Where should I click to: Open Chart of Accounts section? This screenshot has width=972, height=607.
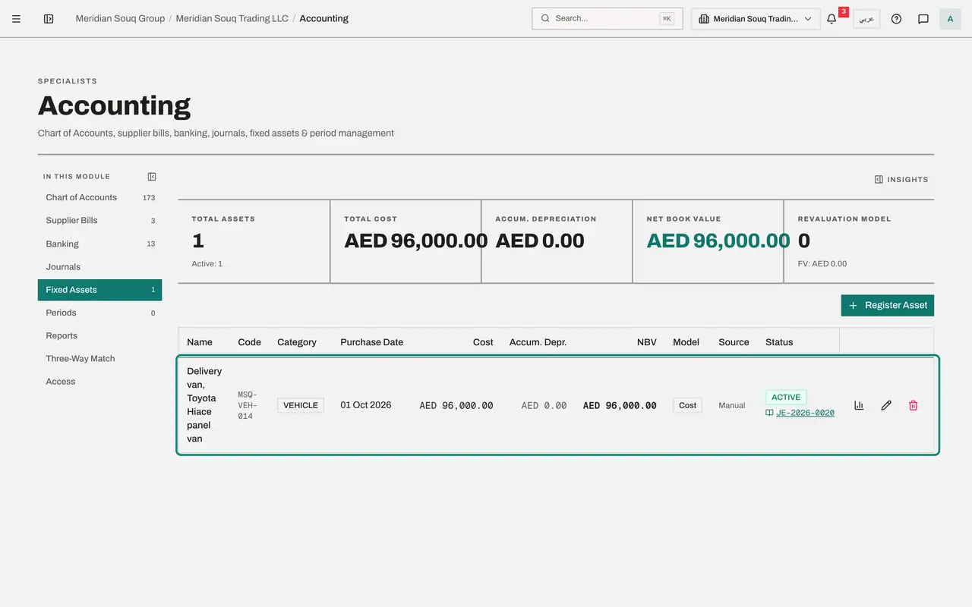[99, 197]
